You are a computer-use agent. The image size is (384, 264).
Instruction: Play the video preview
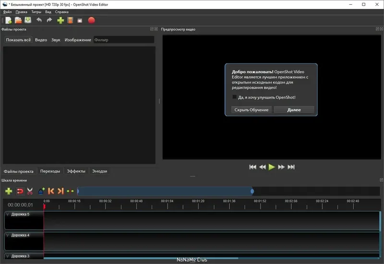point(272,167)
